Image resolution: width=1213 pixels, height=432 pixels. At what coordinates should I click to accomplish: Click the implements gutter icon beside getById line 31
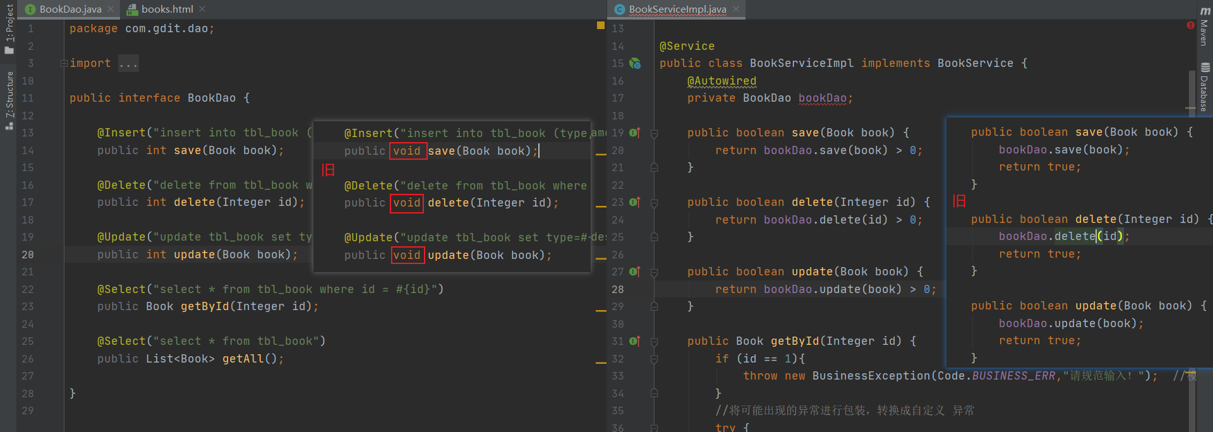[x=635, y=341]
